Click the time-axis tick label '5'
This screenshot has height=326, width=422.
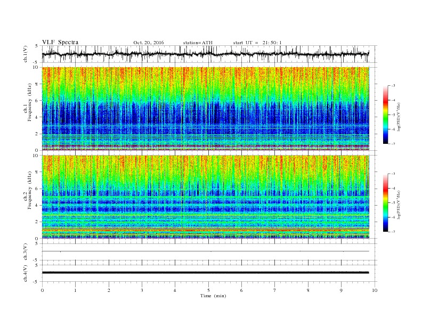(208, 290)
